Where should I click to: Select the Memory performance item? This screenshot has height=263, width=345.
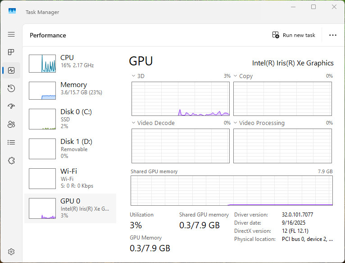(x=70, y=91)
